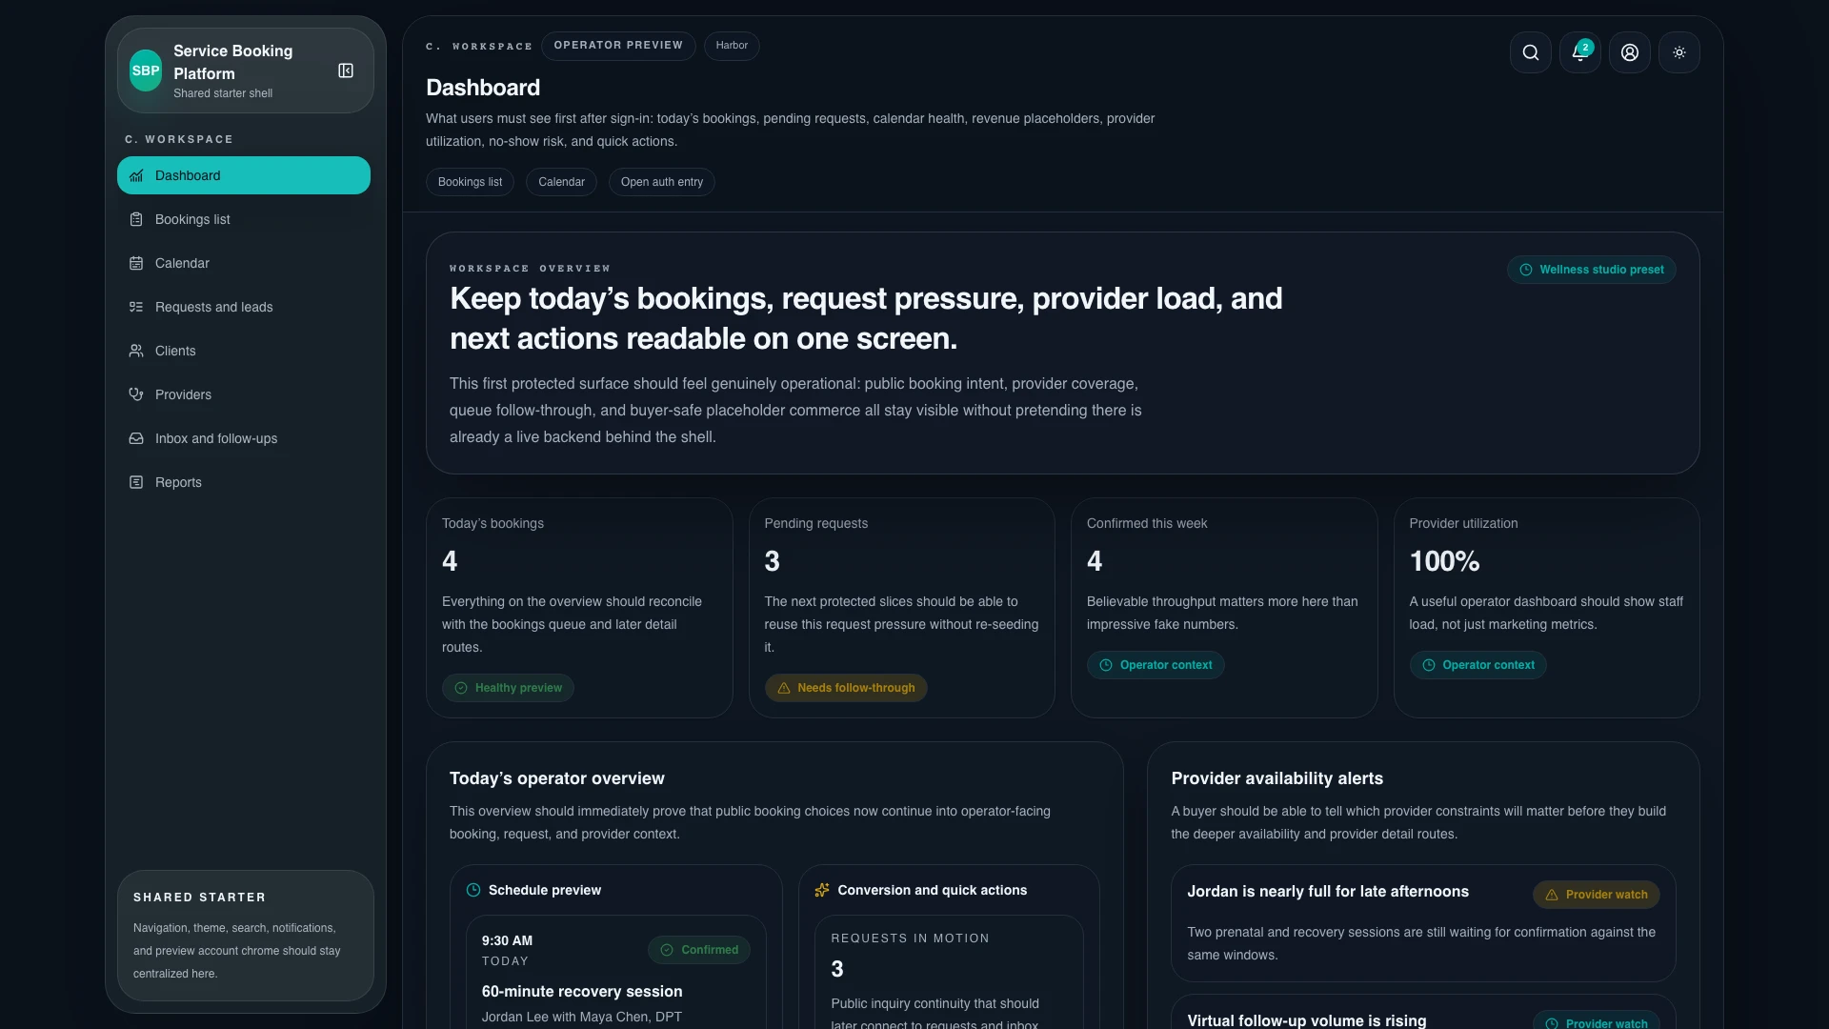Click the 9:30 AM time label

[507, 940]
